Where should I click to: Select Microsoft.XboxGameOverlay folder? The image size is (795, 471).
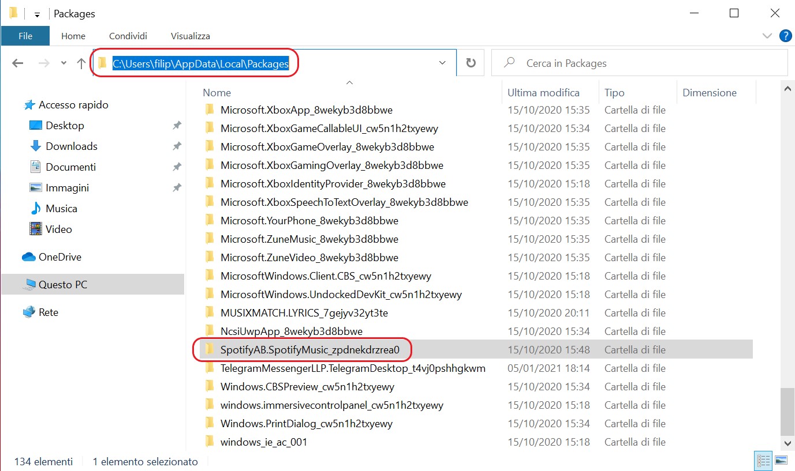pyautogui.click(x=327, y=147)
